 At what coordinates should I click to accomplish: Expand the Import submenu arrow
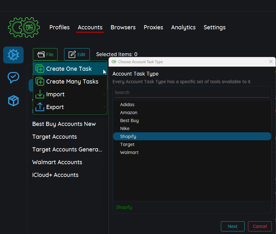(x=104, y=94)
